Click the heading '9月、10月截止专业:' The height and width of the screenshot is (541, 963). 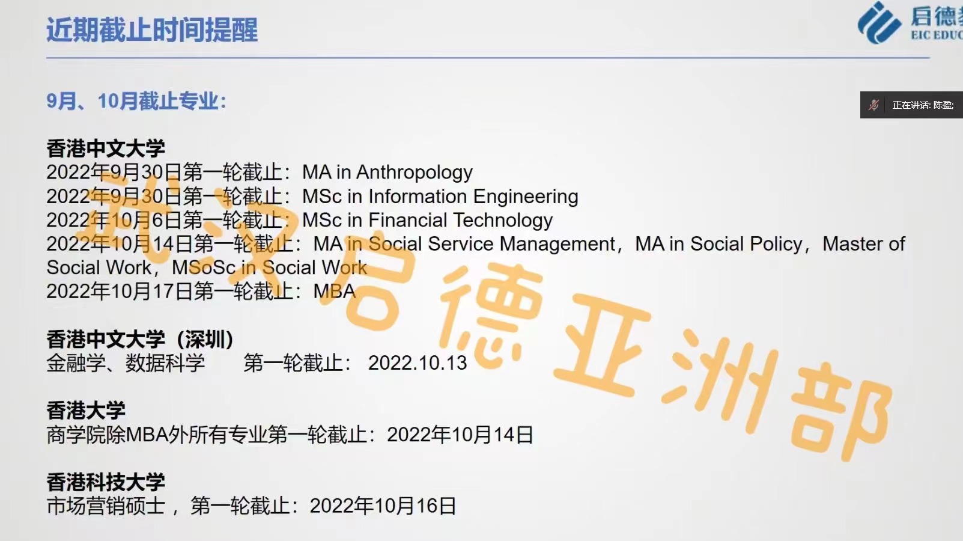point(136,101)
